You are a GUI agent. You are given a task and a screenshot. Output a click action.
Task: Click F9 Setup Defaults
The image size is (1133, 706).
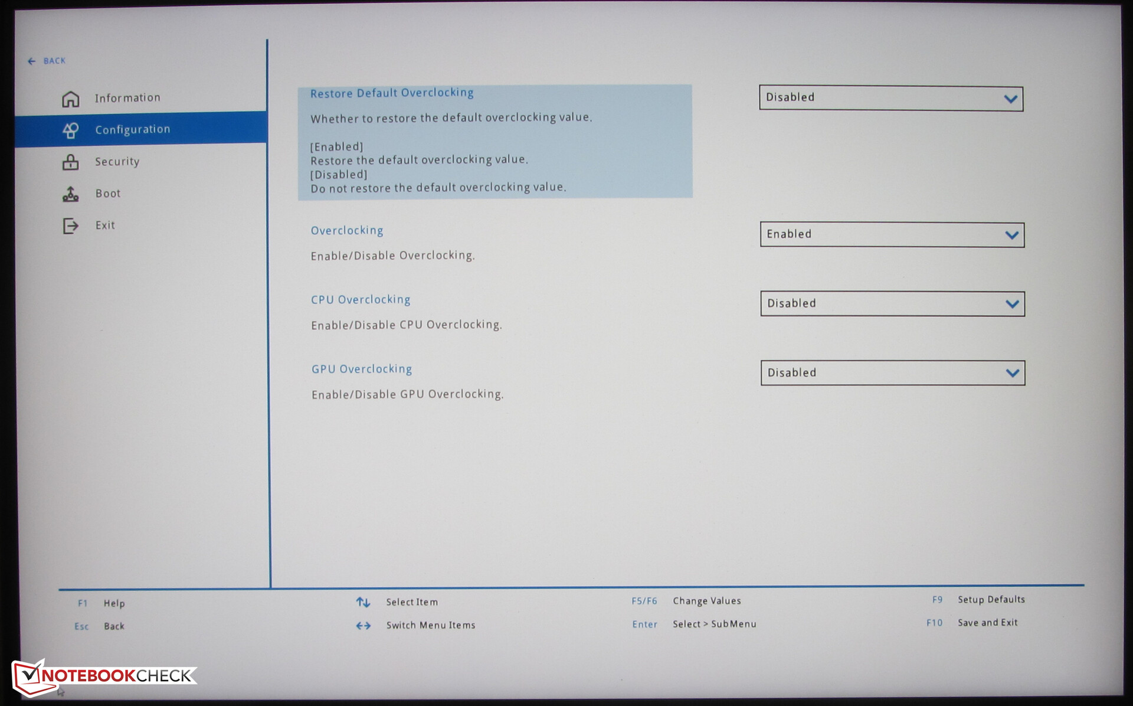(990, 599)
